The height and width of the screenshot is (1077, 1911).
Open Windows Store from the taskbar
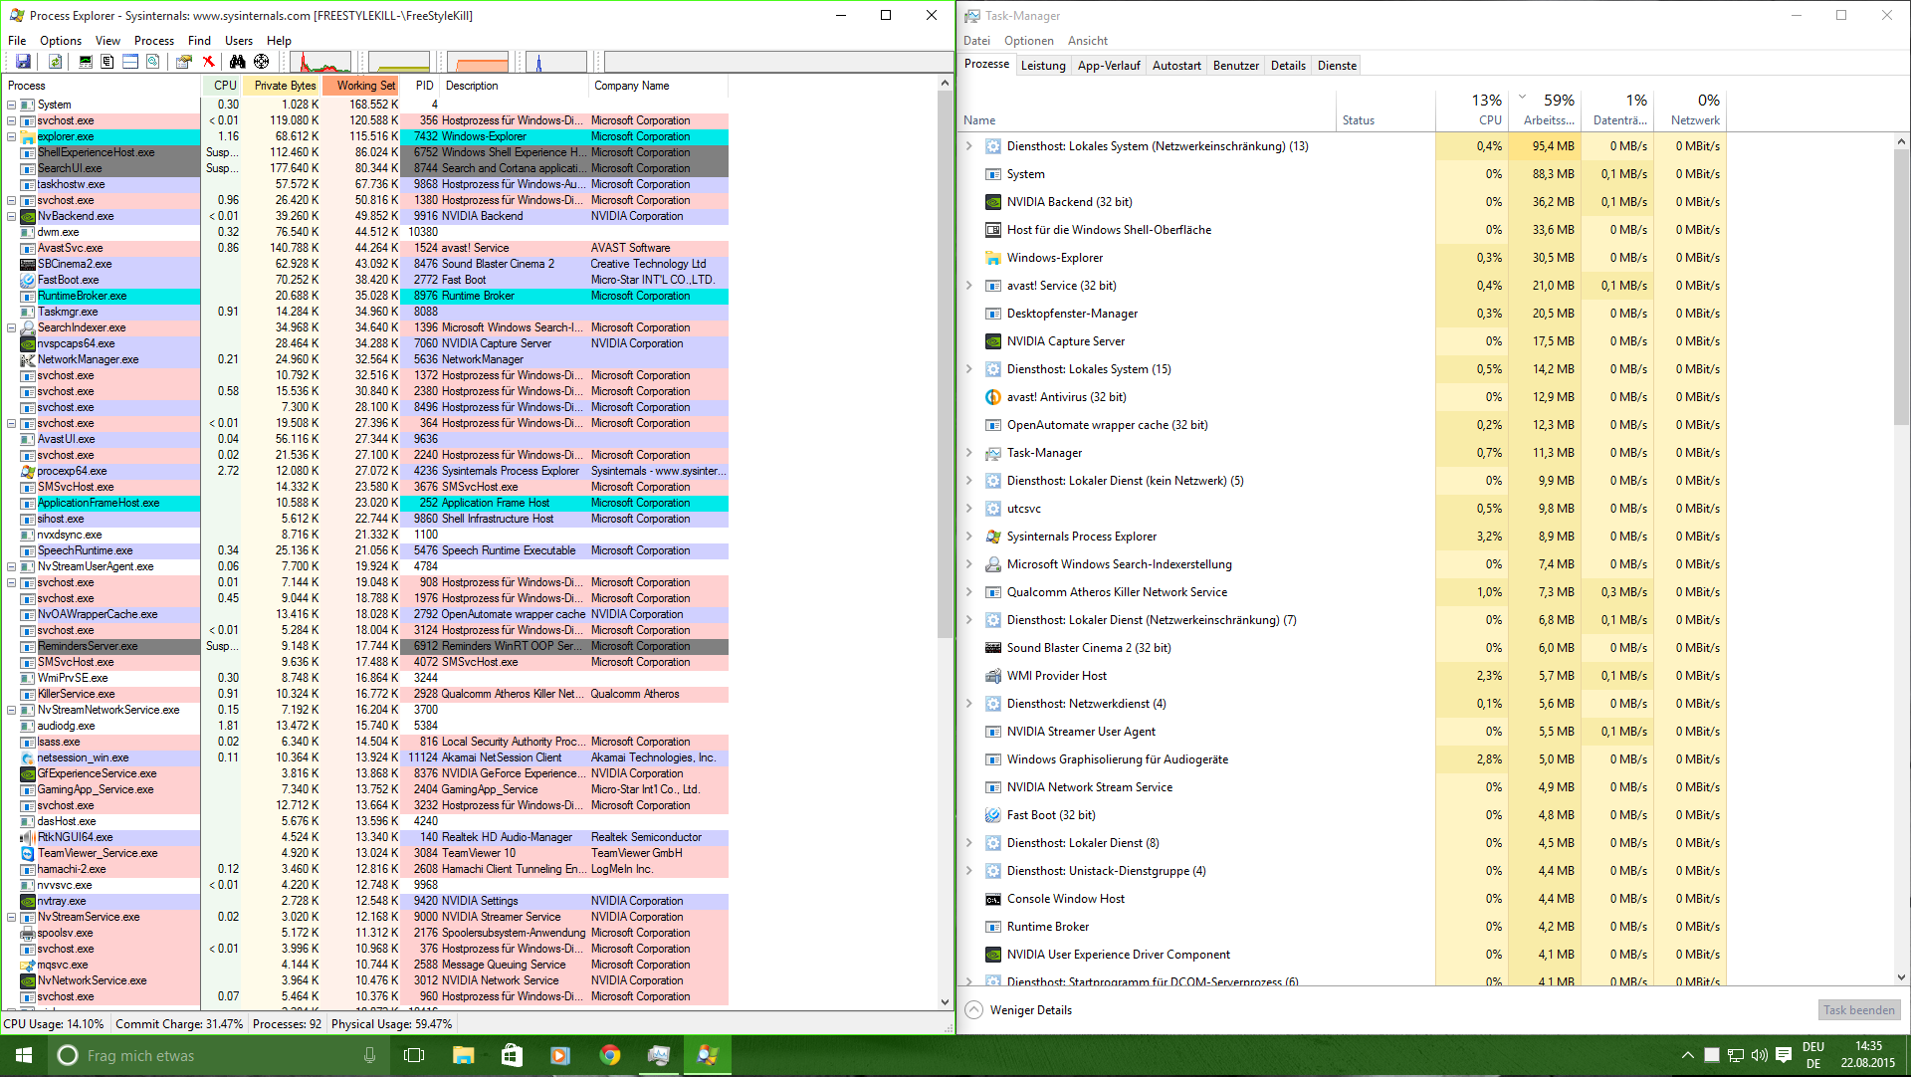click(x=512, y=1055)
